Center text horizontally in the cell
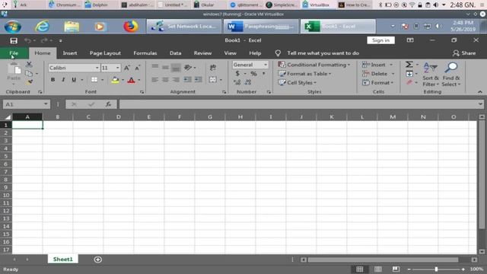 166,80
